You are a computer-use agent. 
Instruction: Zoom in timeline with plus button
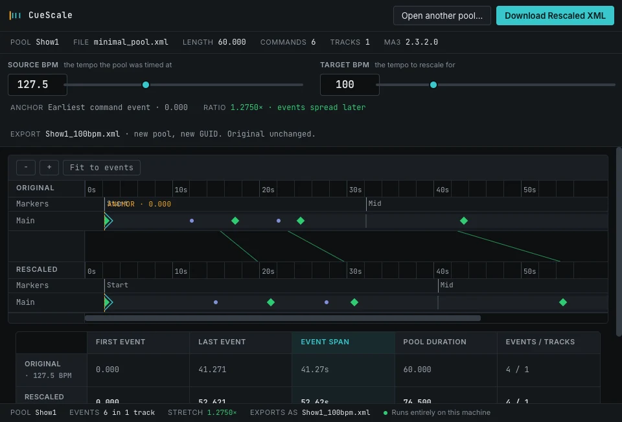tap(49, 167)
